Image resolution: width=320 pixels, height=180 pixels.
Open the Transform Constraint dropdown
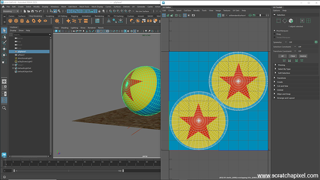(295, 51)
